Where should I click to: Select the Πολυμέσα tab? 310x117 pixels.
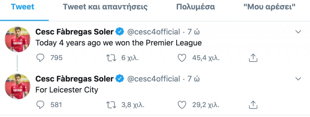tap(196, 7)
